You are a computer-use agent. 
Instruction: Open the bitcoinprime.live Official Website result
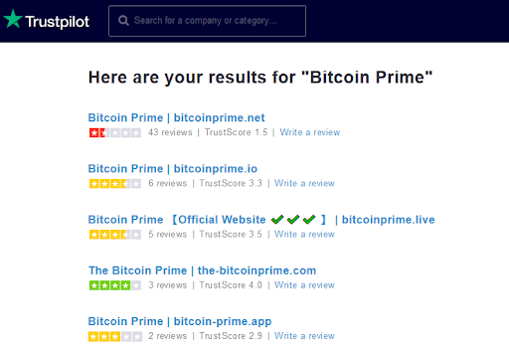(261, 220)
